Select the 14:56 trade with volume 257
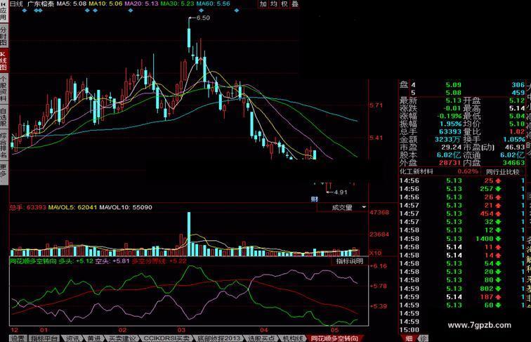 (462, 189)
